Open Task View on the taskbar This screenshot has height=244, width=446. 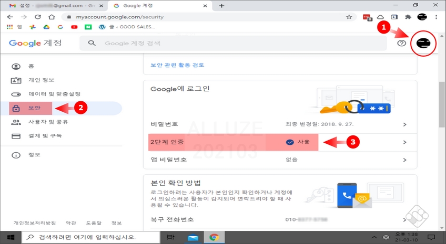point(170,237)
